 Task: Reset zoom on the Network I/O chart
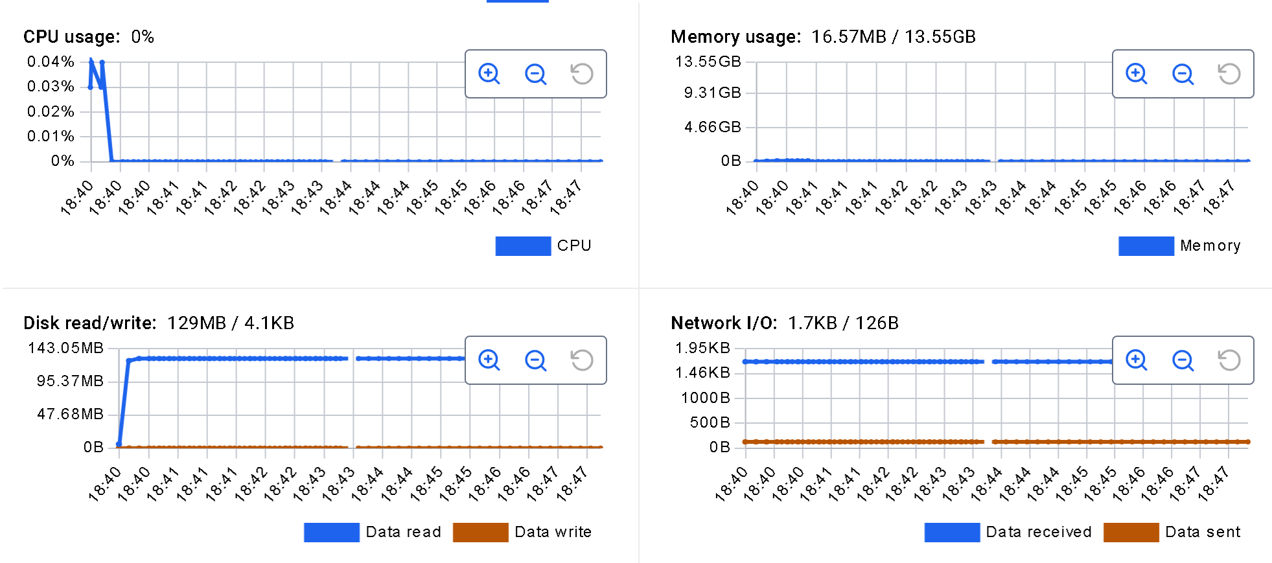1229,360
